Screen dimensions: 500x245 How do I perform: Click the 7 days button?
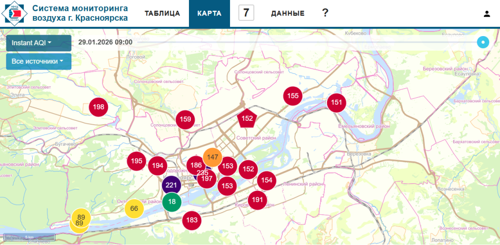coord(246,13)
